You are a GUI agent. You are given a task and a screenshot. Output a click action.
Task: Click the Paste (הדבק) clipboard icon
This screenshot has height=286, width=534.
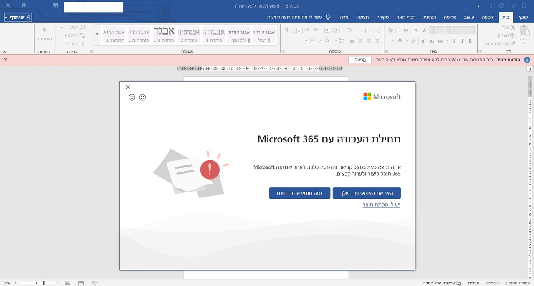coord(524,30)
